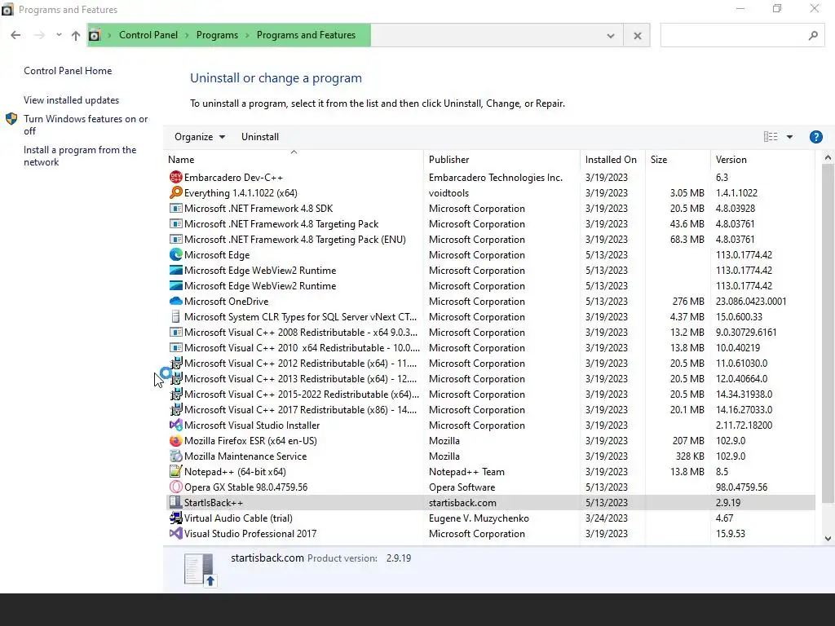Click the Microsoft OneDrive cloud icon
Viewport: 835px width, 626px height.
click(x=176, y=301)
